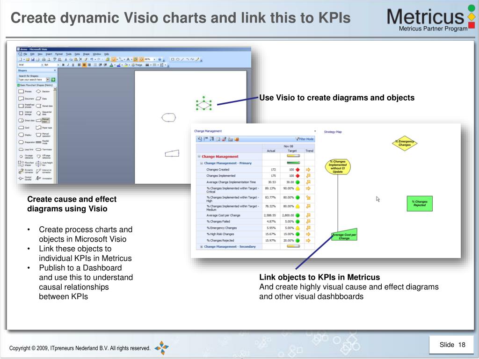Screen dimensions: 479x359
Task: Open the shape search history dropdown
Action: click(48, 79)
